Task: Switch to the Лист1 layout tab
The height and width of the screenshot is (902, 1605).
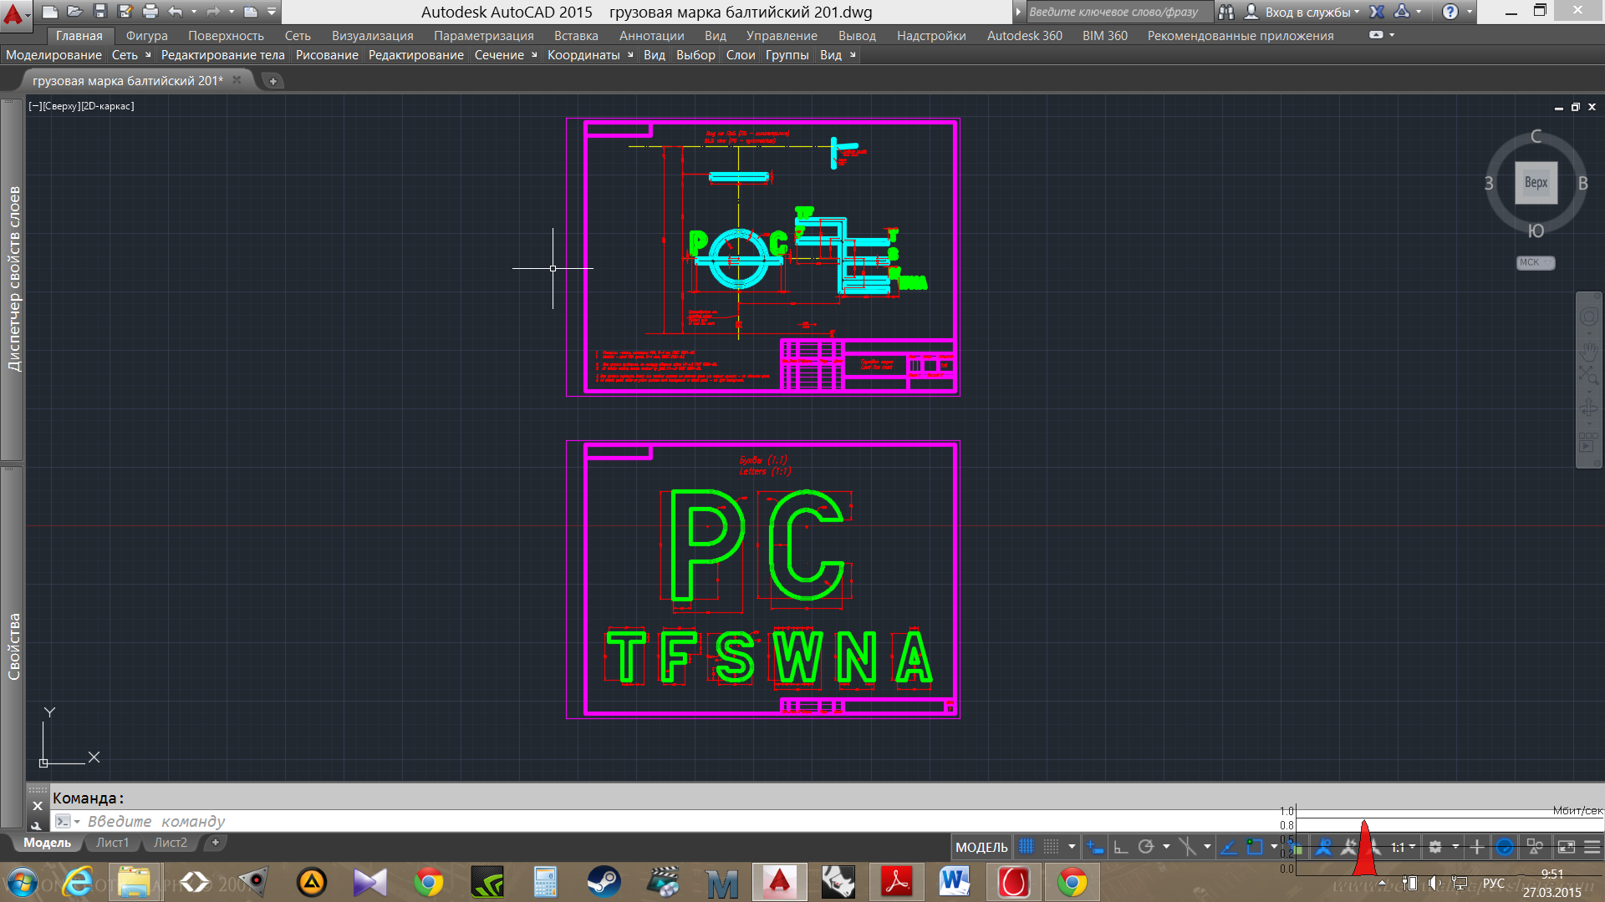Action: (x=112, y=843)
